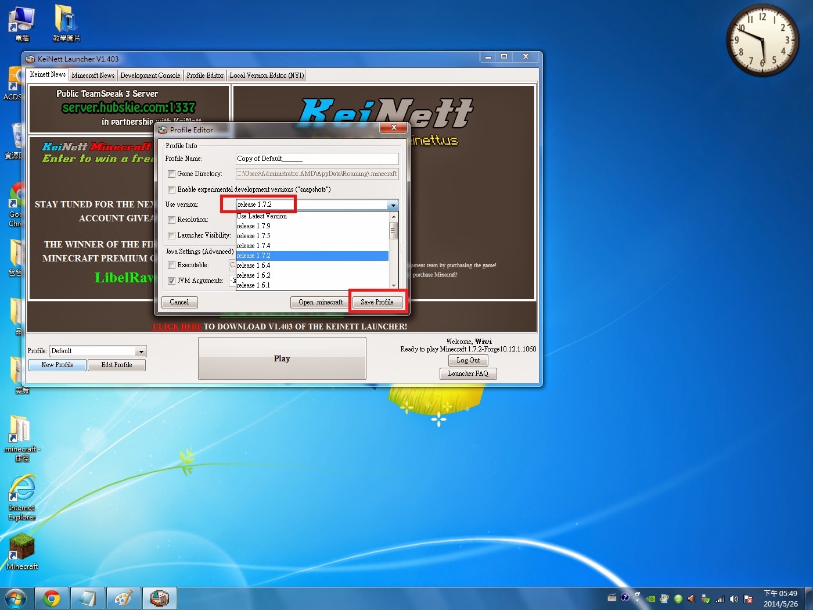The image size is (813, 610).
Task: Click the desktop clock gadget
Action: tap(762, 40)
